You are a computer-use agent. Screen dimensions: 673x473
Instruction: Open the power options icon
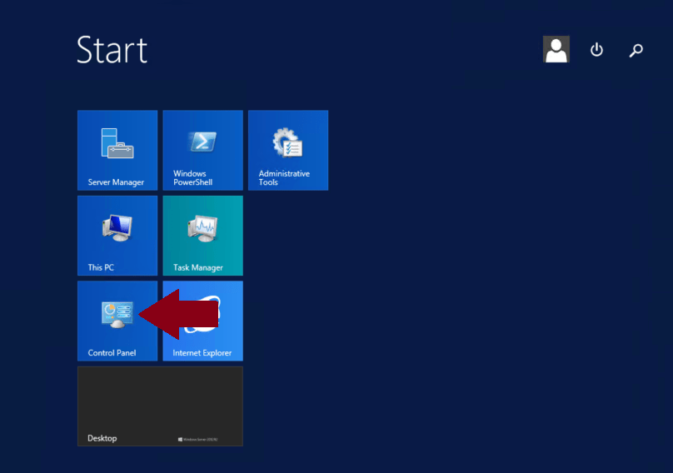(x=596, y=50)
